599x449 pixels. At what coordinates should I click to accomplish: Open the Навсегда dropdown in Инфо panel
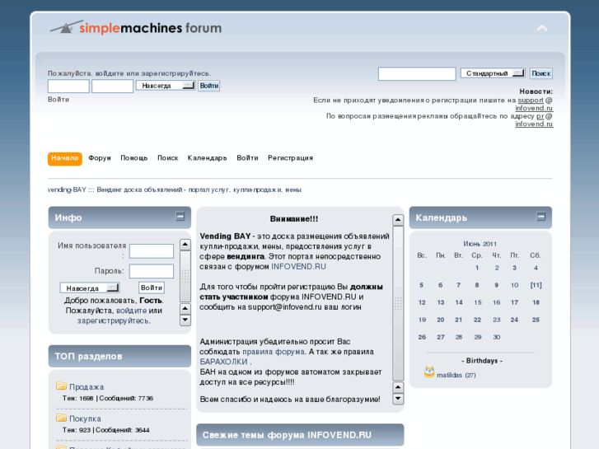coord(90,288)
